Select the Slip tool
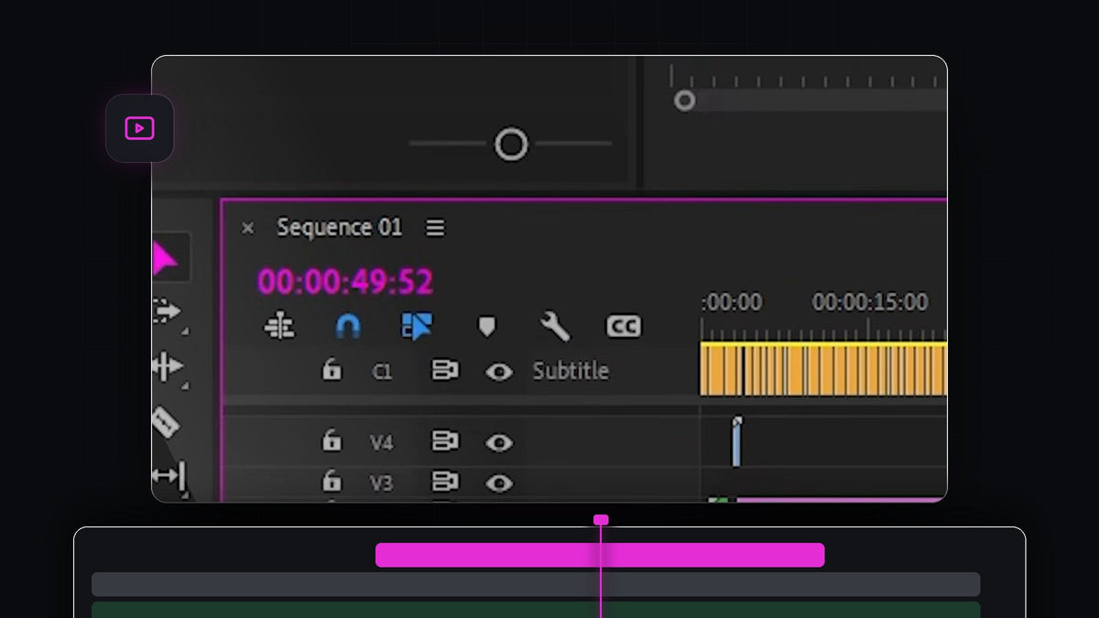Screen dimensions: 1099x618 pos(168,475)
